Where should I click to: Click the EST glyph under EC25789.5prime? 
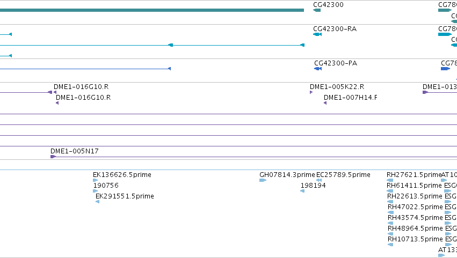(319, 180)
